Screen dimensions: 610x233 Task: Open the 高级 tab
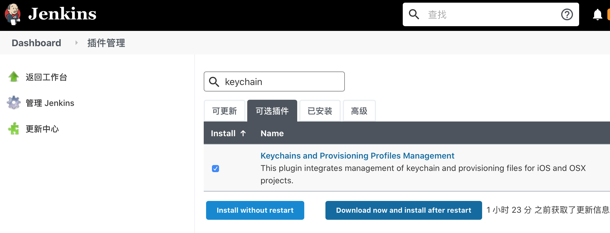[359, 111]
